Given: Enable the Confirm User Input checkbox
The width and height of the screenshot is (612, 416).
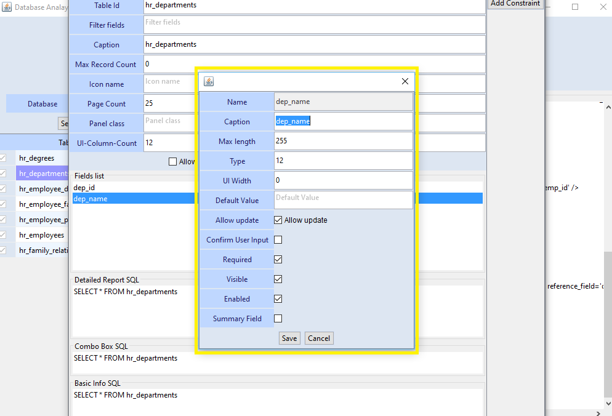Looking at the screenshot, I should click(278, 240).
